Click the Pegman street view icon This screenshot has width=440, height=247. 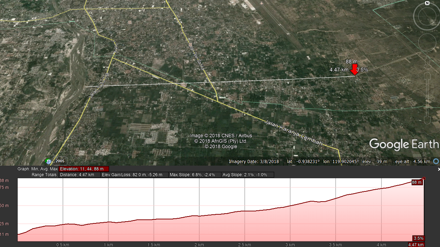428,62
